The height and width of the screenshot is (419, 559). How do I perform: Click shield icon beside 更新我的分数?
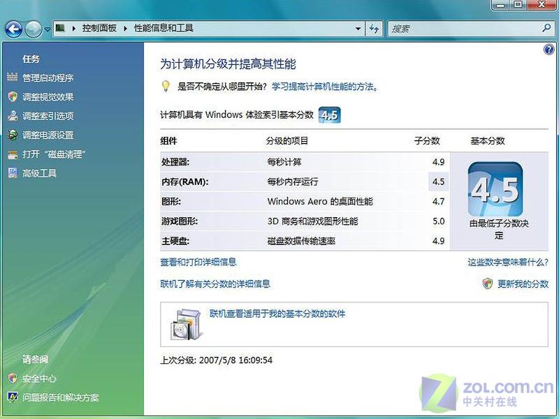coord(488,284)
